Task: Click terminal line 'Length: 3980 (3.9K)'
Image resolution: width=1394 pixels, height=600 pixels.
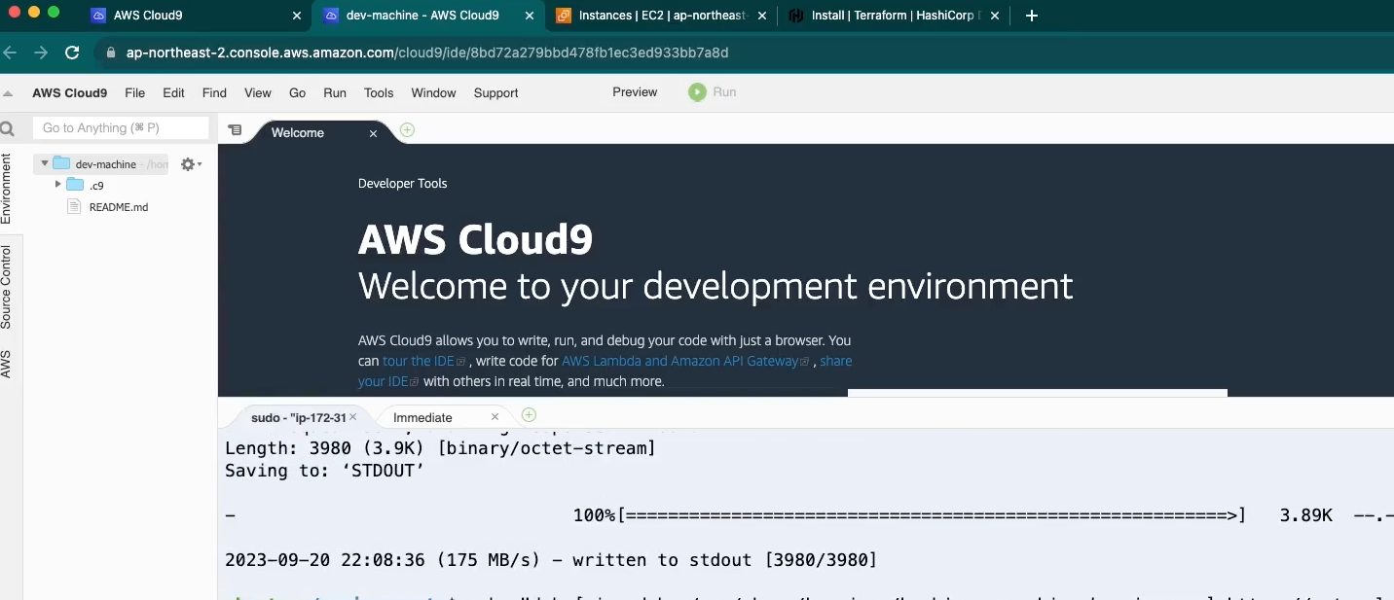Action: pyautogui.click(x=440, y=448)
